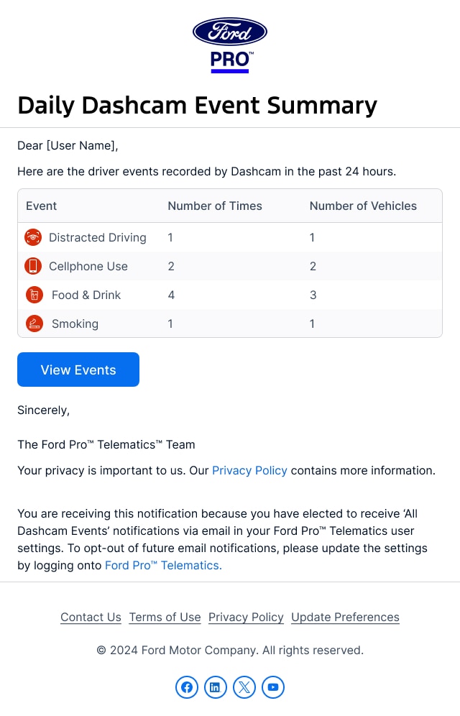This screenshot has width=460, height=716.
Task: Open the X (Twitter) social icon
Action: [244, 687]
